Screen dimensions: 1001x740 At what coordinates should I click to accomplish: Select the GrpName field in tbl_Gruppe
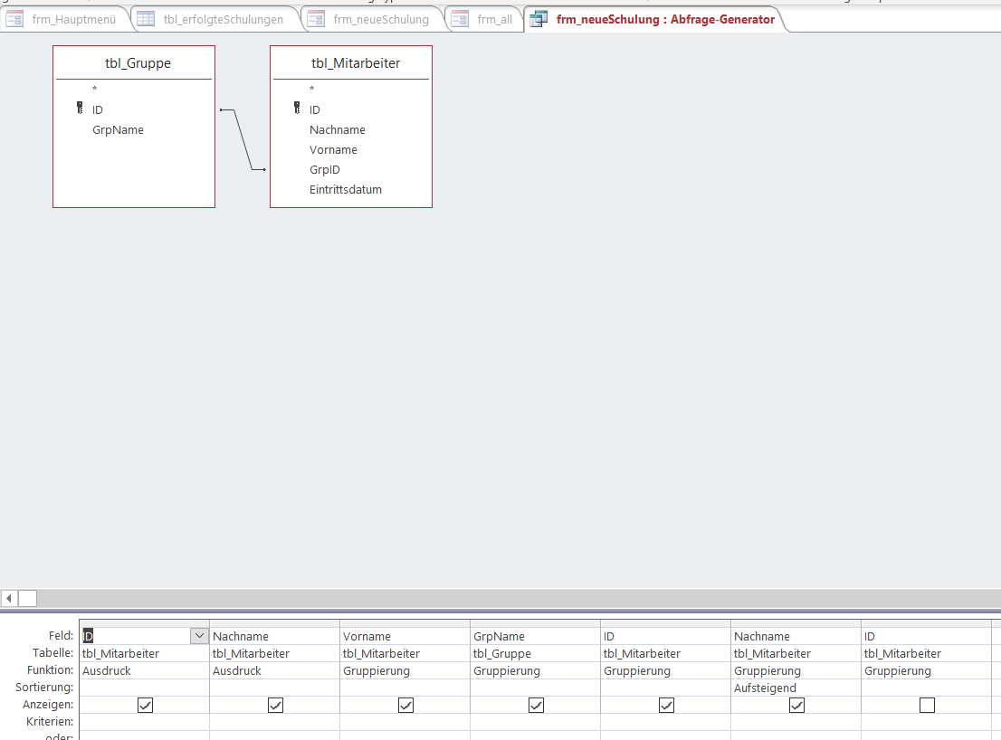[118, 129]
